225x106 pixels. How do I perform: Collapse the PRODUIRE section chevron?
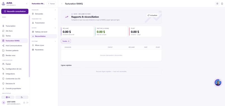coord(55,10)
